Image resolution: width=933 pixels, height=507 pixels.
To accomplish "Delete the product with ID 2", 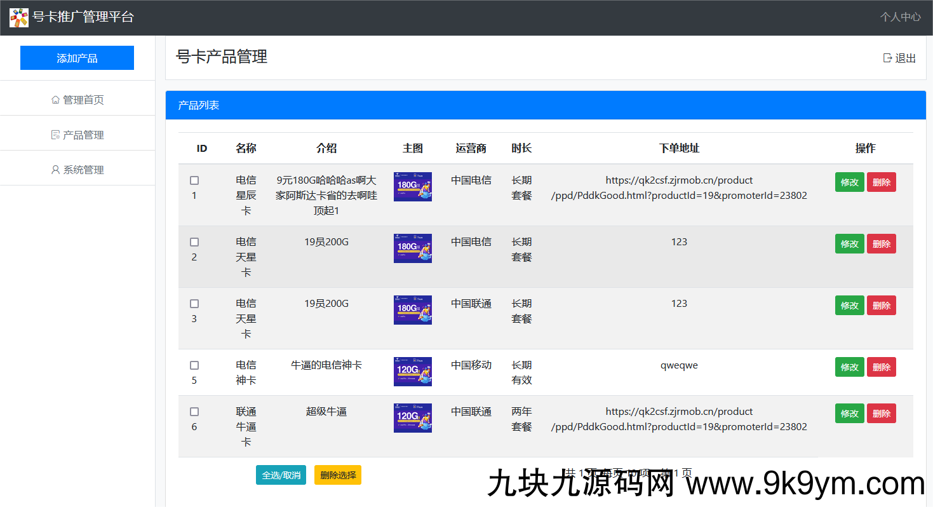I will click(881, 244).
